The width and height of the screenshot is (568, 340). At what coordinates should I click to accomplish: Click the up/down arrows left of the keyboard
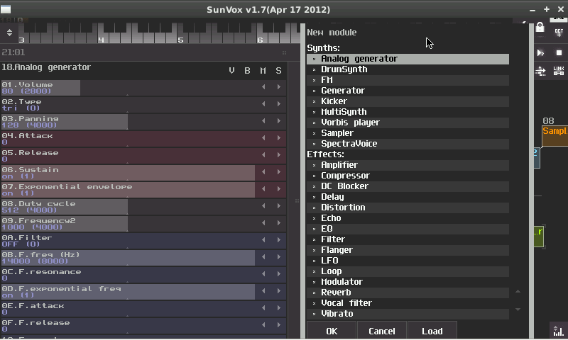[9, 33]
